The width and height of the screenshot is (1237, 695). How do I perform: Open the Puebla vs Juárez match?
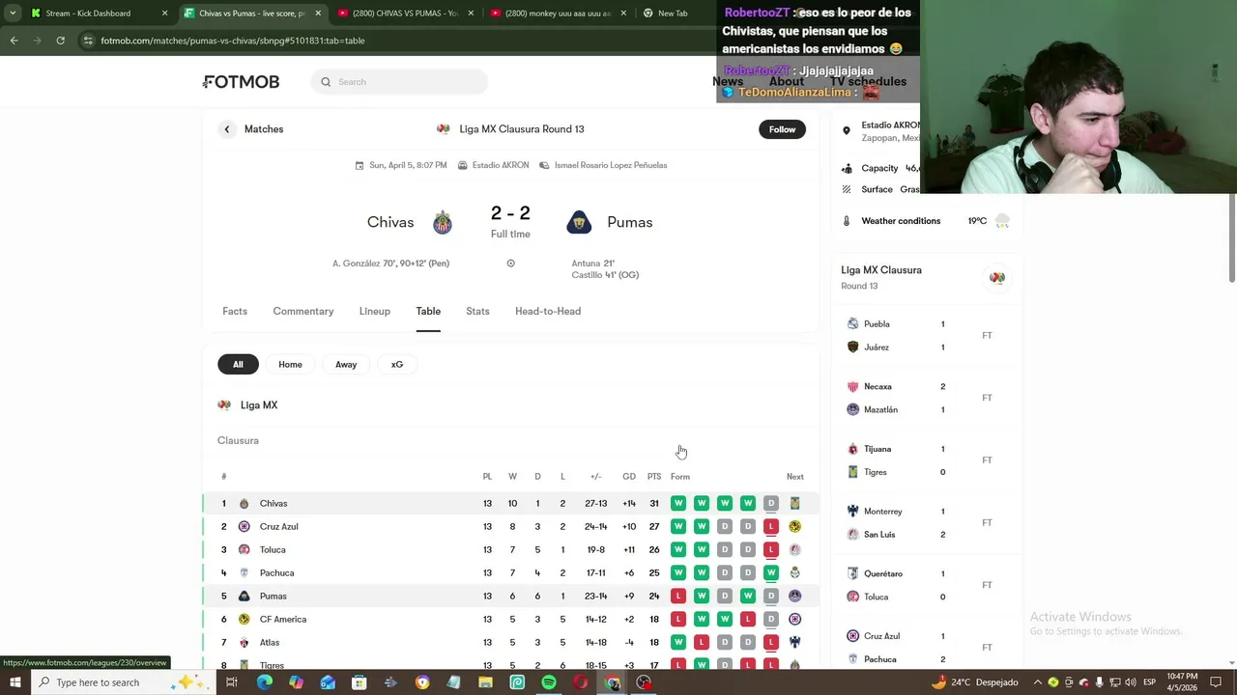[927, 335]
